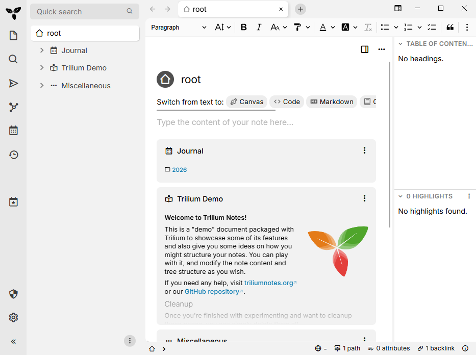Expand breadcrumb chevron at bottom
The height and width of the screenshot is (355, 476).
point(164,349)
